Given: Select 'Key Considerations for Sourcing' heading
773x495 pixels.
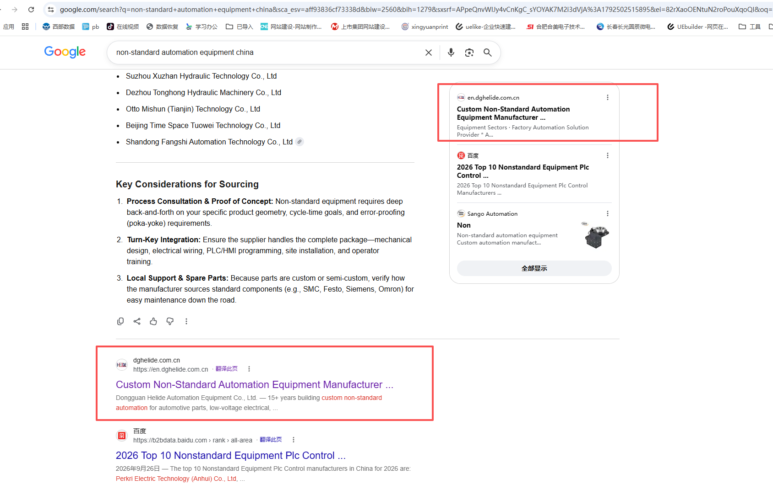Looking at the screenshot, I should pyautogui.click(x=187, y=184).
